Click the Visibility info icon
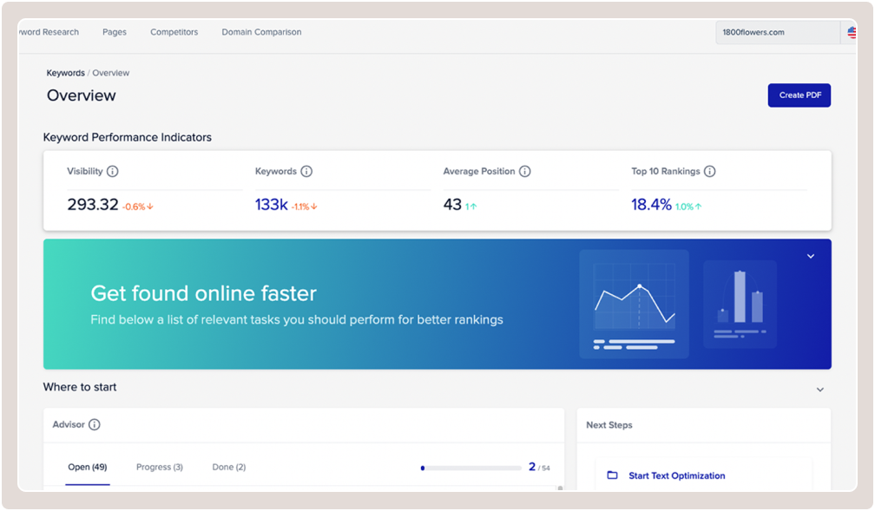 coord(113,172)
